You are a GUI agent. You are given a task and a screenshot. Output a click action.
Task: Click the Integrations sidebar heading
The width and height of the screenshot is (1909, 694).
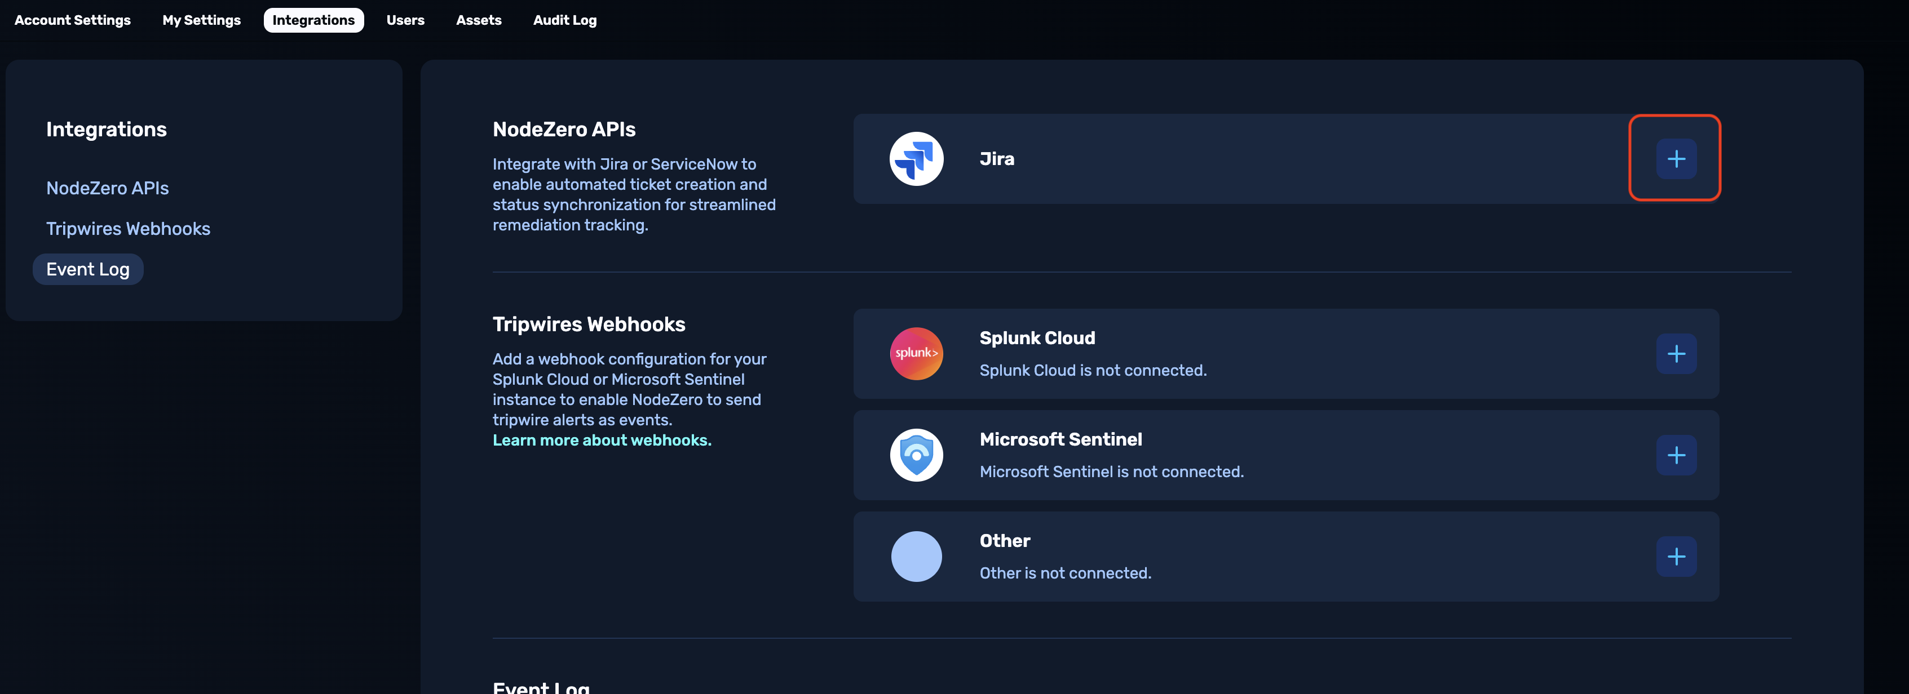coord(107,130)
